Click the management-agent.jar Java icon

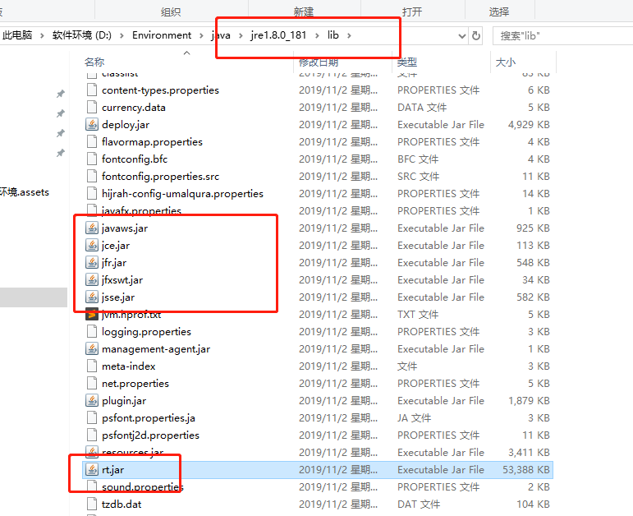pos(92,348)
